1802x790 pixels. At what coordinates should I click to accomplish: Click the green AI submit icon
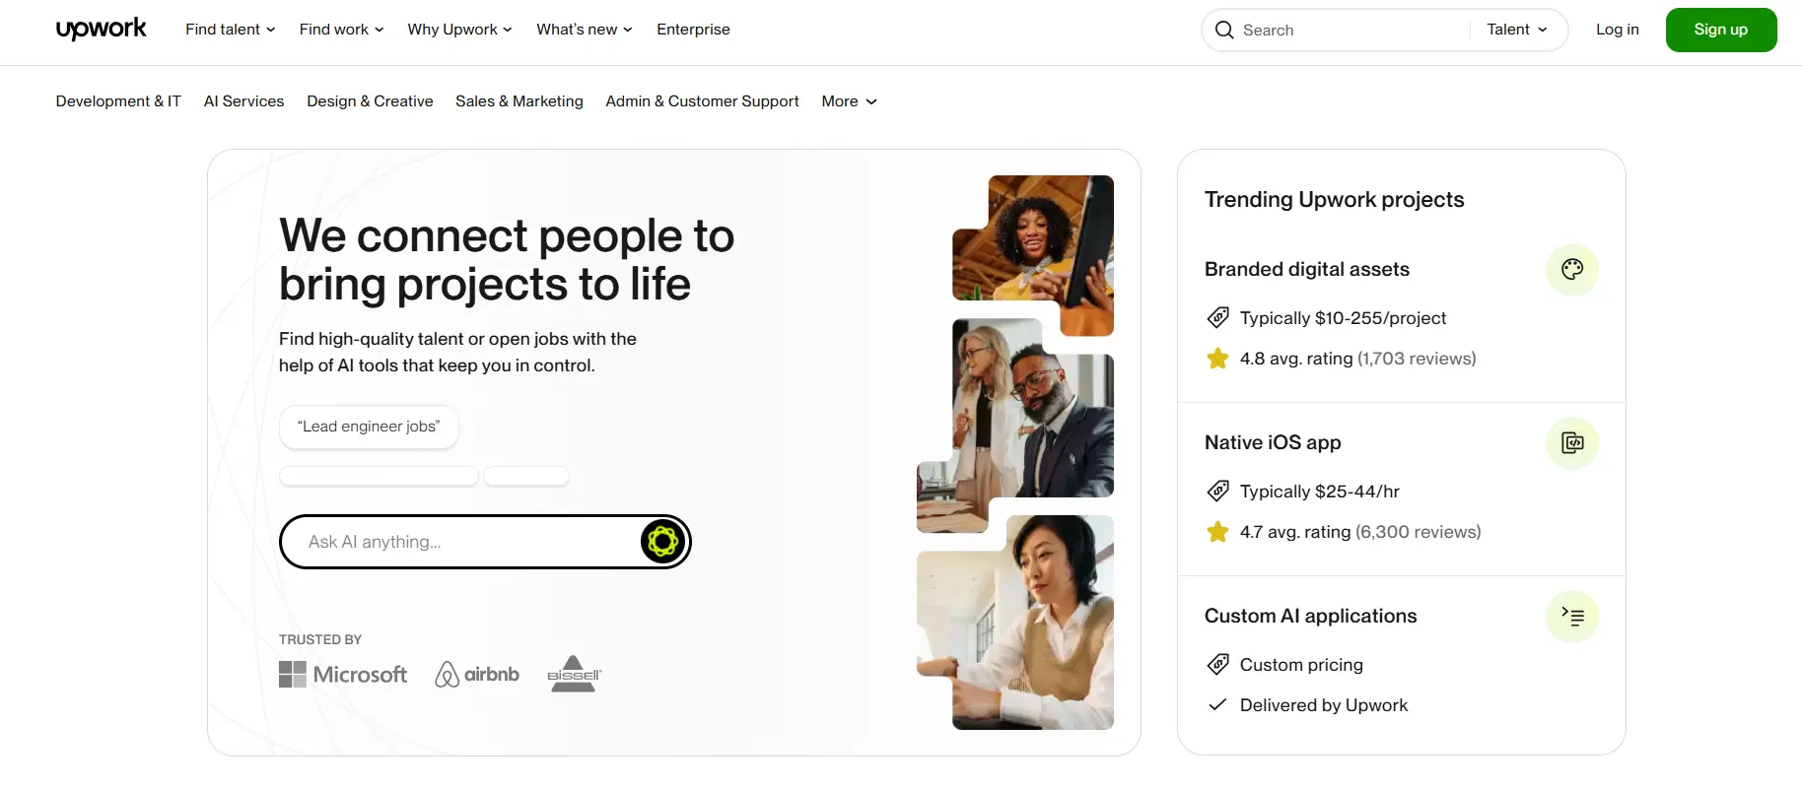[x=663, y=542]
